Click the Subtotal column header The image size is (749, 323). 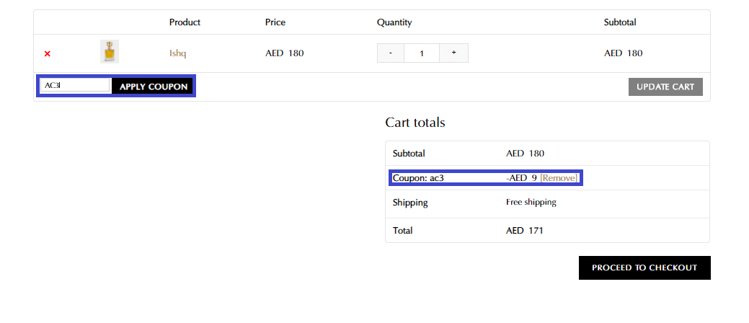[x=620, y=22]
